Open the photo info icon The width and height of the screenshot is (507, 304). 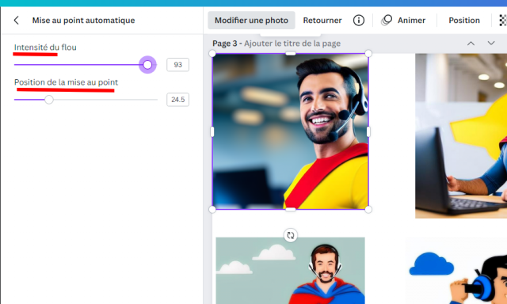[x=359, y=21]
